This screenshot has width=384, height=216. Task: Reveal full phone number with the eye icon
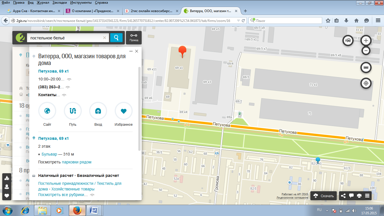point(68,87)
